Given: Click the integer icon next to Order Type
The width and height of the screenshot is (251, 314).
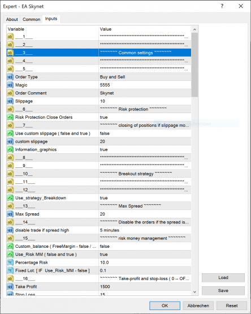Looking at the screenshot, I should (x=10, y=77).
